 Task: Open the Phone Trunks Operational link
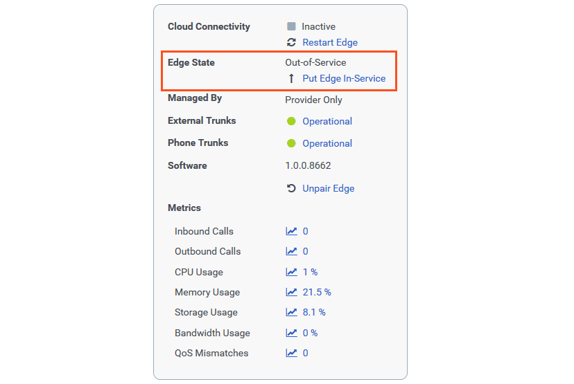(327, 143)
